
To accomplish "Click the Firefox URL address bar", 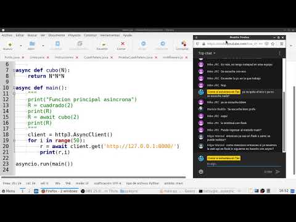I will 232,44.
